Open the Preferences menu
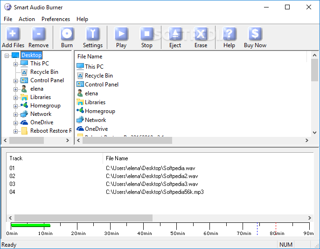 pos(56,19)
